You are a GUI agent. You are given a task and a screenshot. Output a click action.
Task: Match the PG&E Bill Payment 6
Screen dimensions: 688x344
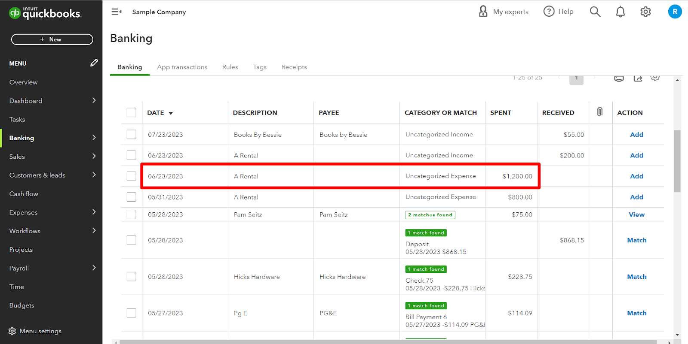(x=636, y=313)
